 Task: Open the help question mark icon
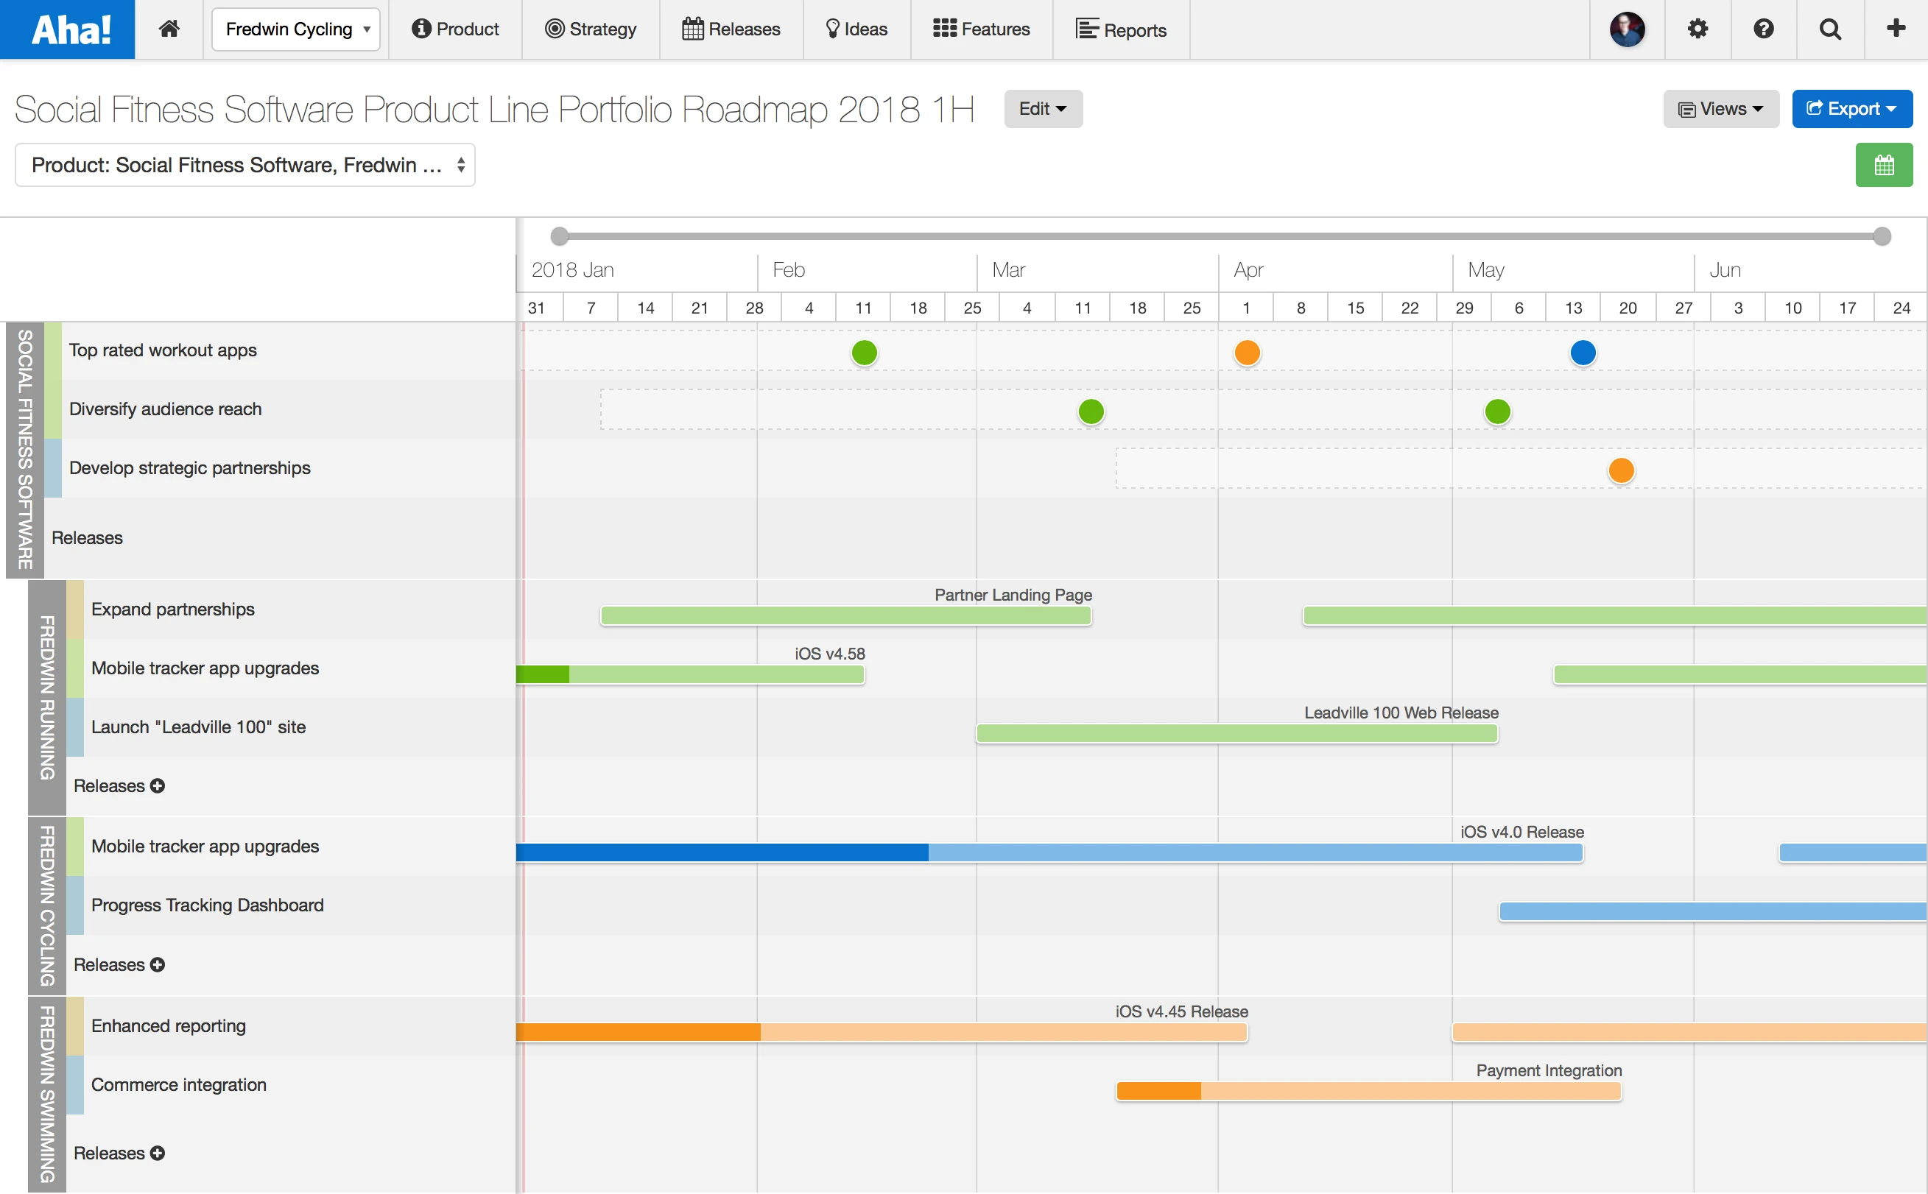tap(1763, 29)
